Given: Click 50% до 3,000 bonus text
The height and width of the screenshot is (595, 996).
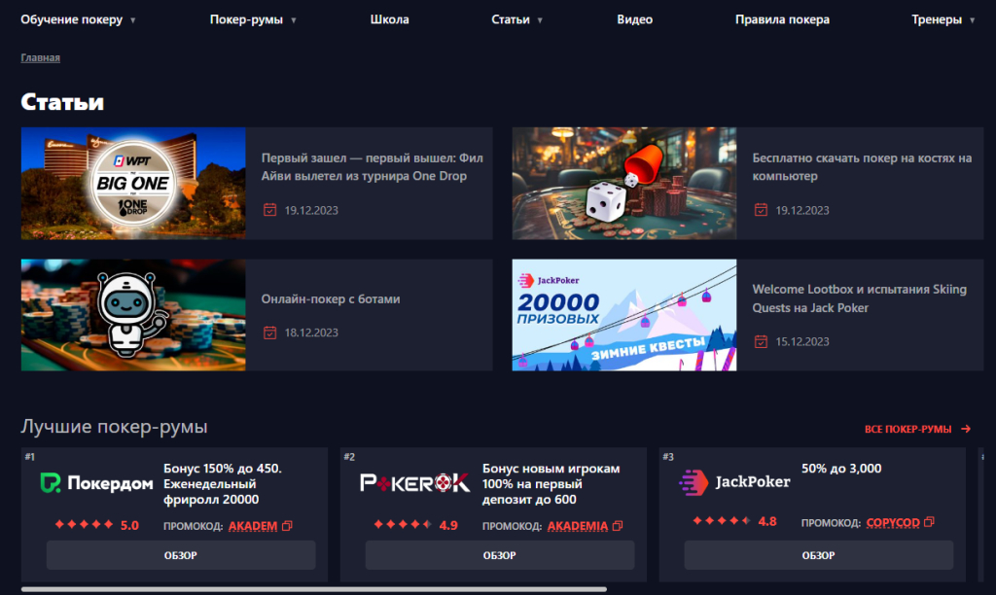Looking at the screenshot, I should click(841, 469).
